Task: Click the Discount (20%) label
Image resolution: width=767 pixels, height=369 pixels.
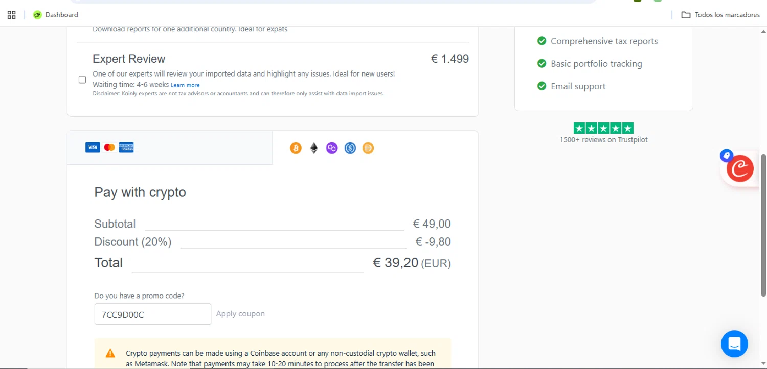Action: [133, 242]
